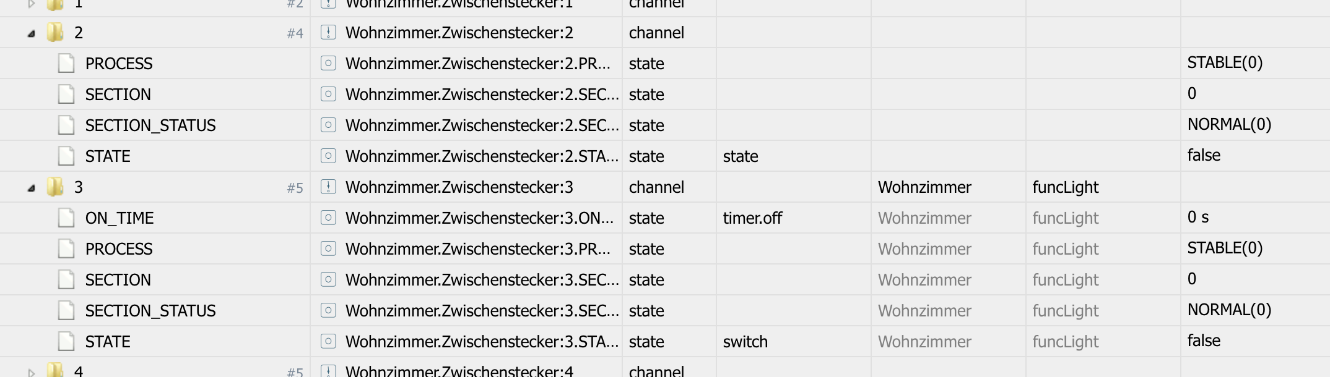Click the timer.off role cell
The image size is (1330, 377).
tap(752, 218)
